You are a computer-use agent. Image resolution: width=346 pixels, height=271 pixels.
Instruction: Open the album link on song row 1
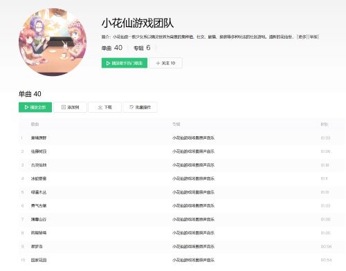(x=193, y=138)
